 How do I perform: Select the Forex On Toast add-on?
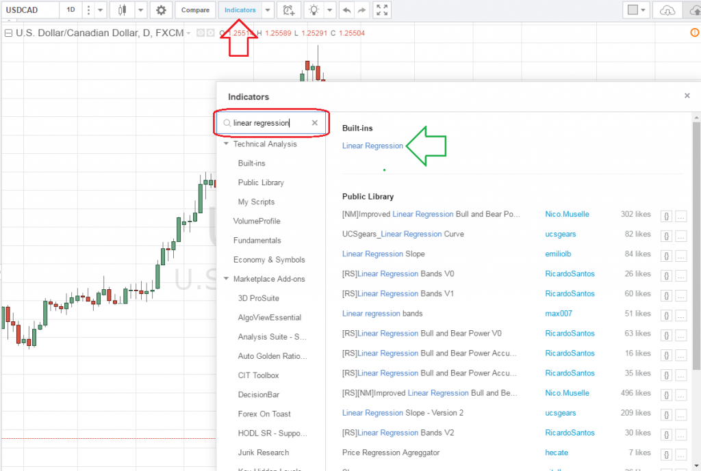coord(264,414)
